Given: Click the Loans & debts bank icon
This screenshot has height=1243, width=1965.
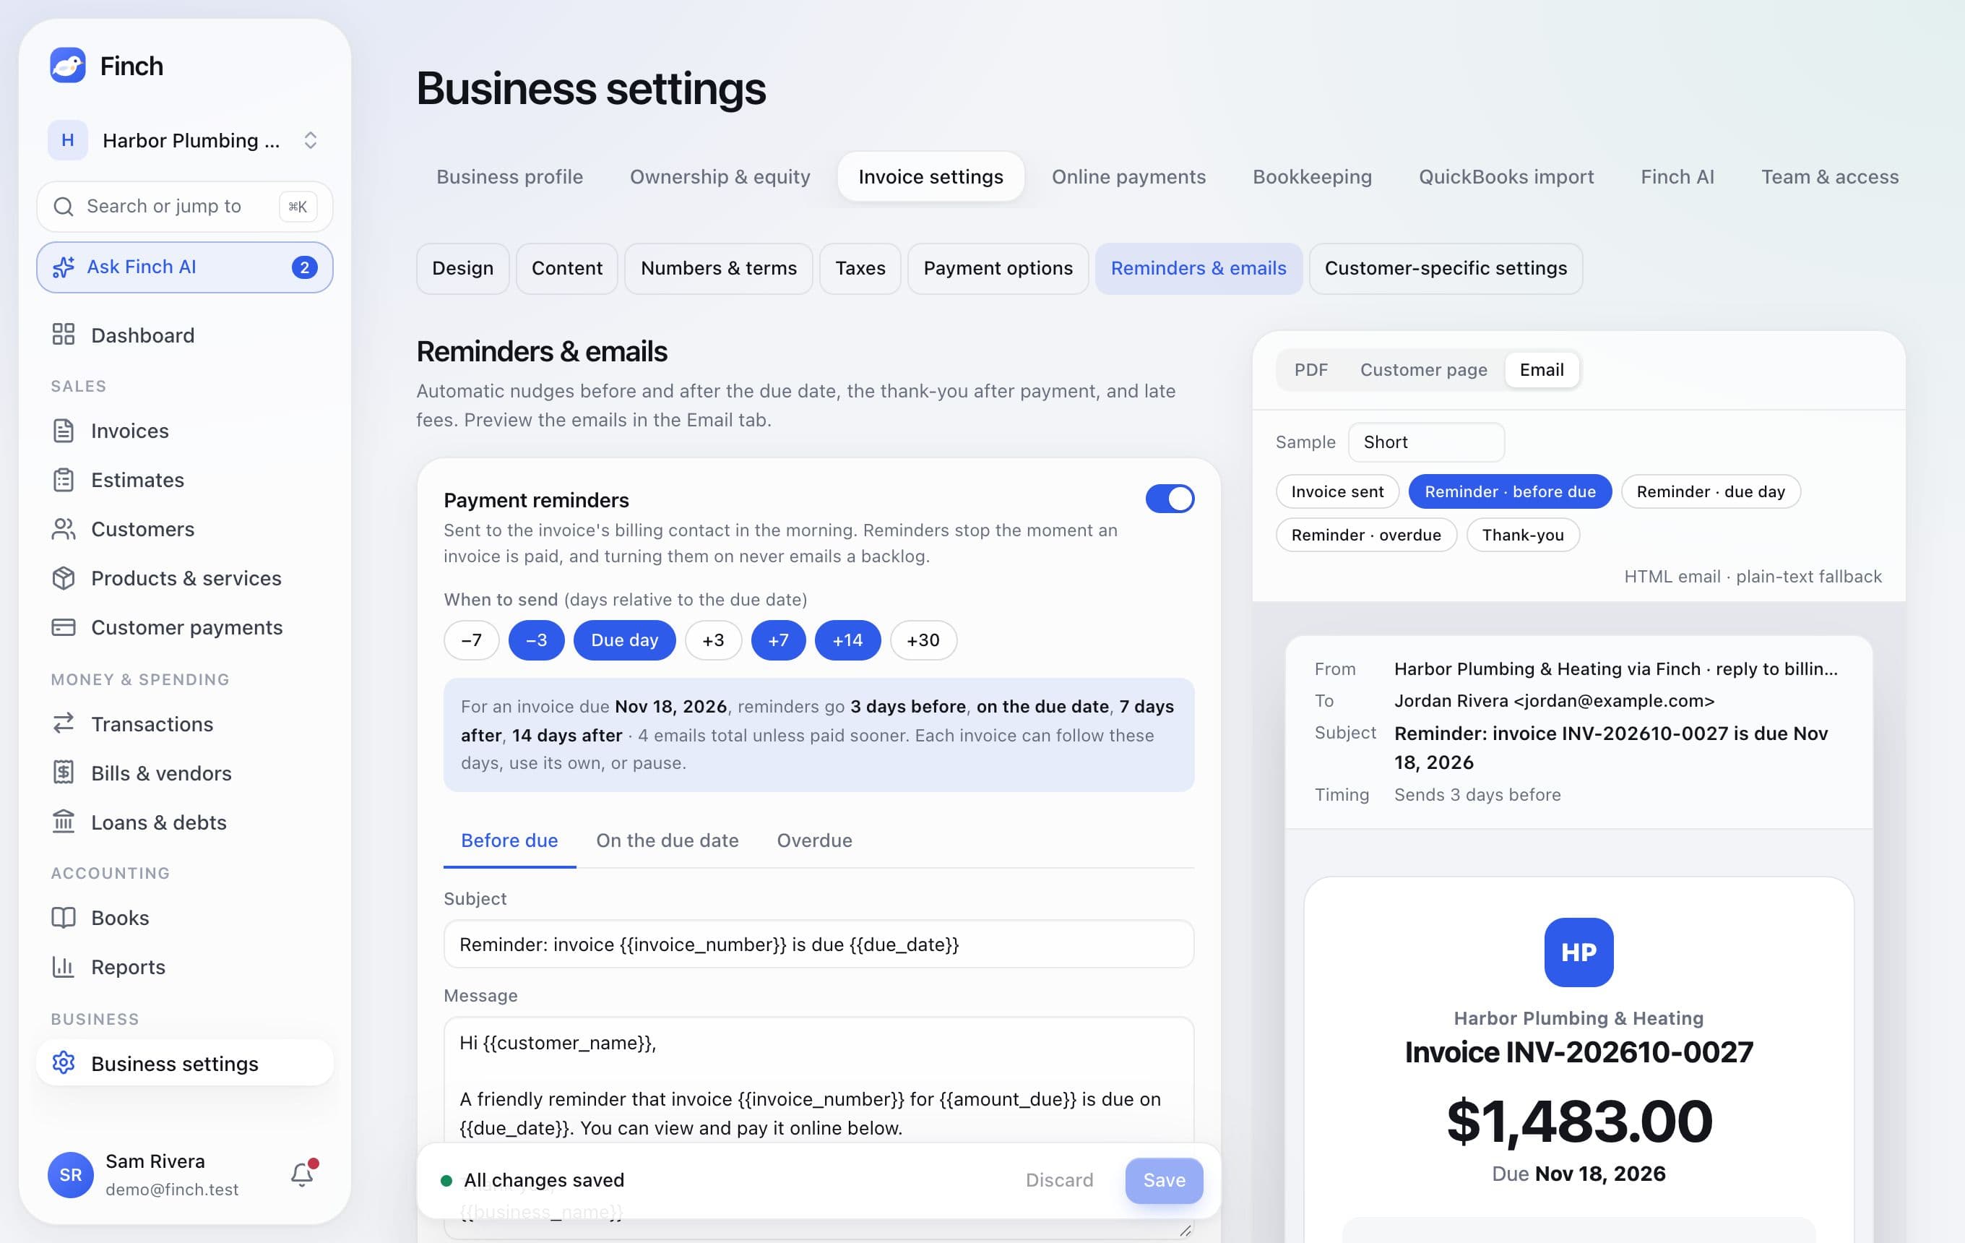Looking at the screenshot, I should 64,822.
